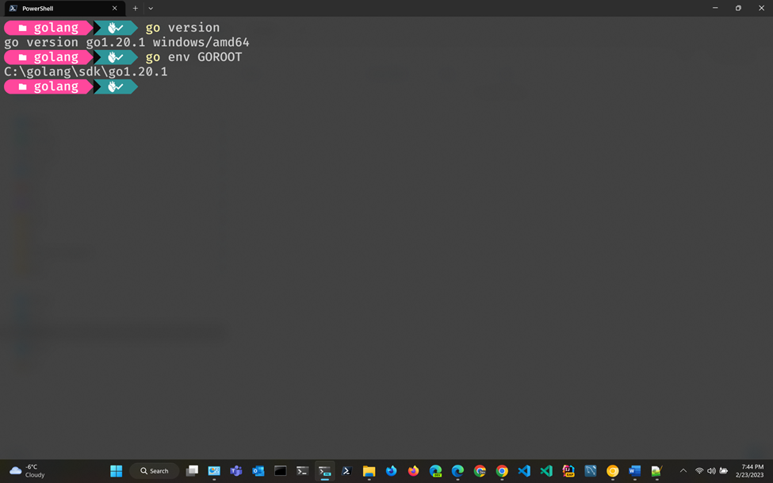Open blue Visual Studio Code icon
Screen dimensions: 773x483
click(524, 470)
